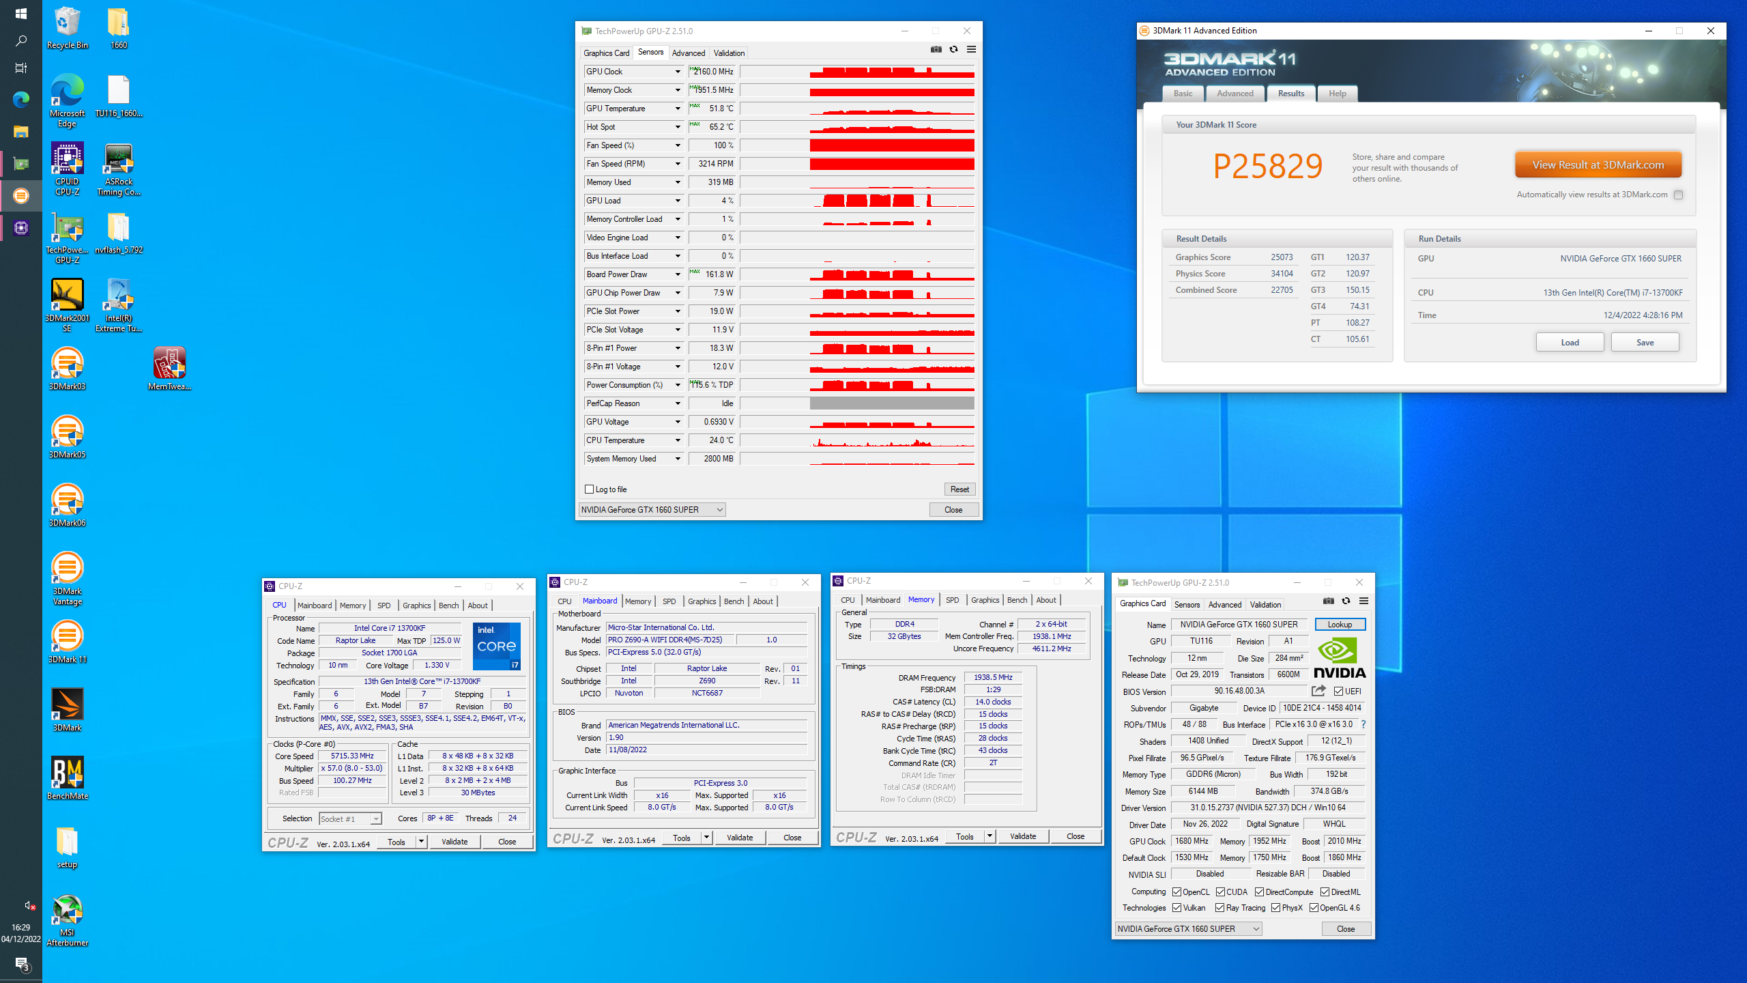Click Reset button in GPU-Z Sensors
This screenshot has height=983, width=1747.
(x=959, y=489)
